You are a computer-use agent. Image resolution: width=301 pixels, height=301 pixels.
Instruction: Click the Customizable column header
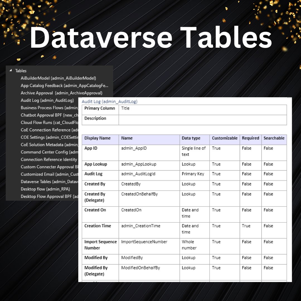click(x=225, y=140)
